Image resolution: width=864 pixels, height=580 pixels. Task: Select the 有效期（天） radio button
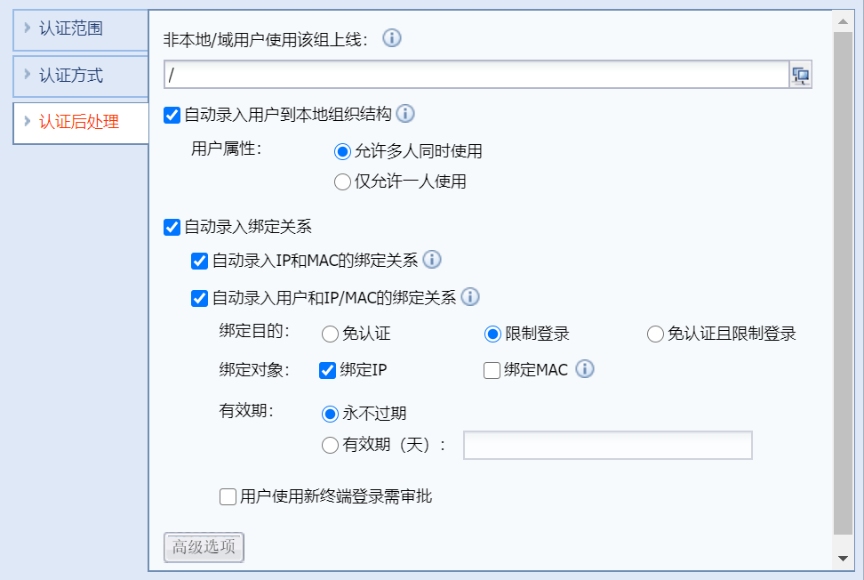[x=330, y=445]
